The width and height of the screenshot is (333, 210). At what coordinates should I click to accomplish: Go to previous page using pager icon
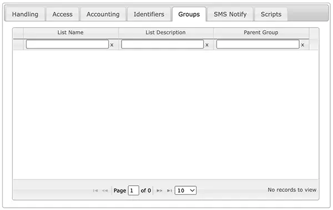pos(105,191)
